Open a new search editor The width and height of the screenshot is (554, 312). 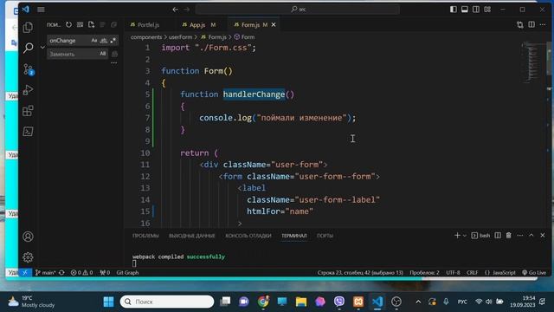(92, 24)
